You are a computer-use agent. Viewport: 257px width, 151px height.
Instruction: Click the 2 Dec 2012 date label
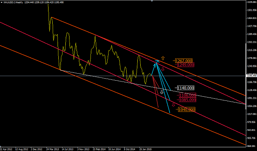tap(37, 149)
